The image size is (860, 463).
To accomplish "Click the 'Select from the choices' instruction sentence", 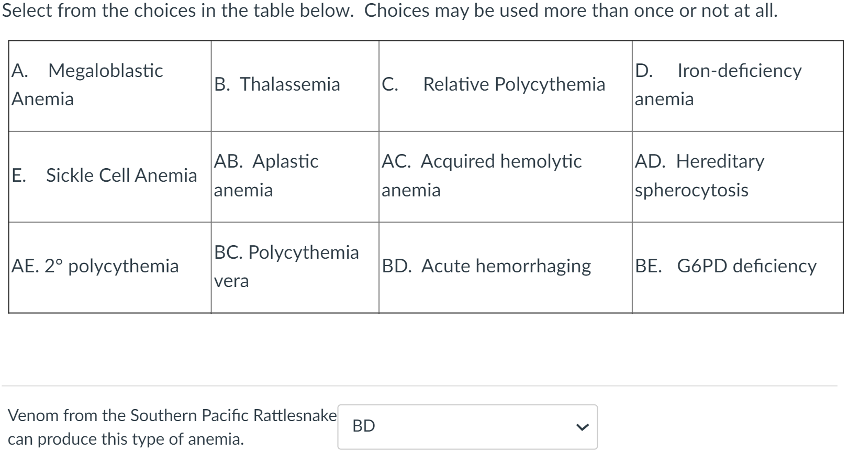I will pyautogui.click(x=178, y=10).
